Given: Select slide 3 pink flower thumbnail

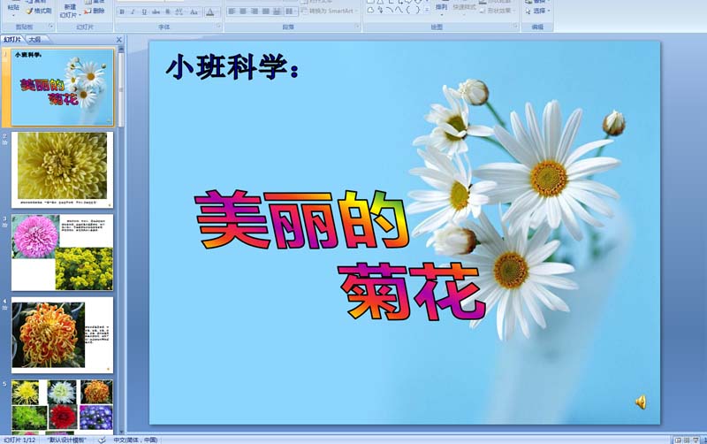Looking at the screenshot, I should point(62,252).
